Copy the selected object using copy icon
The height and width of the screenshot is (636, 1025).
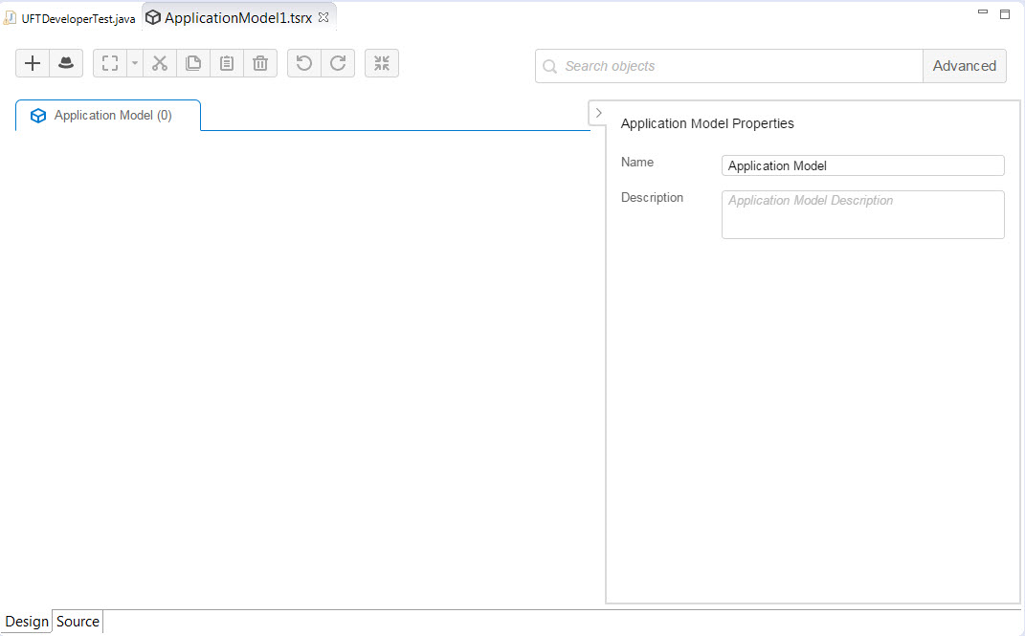click(193, 63)
